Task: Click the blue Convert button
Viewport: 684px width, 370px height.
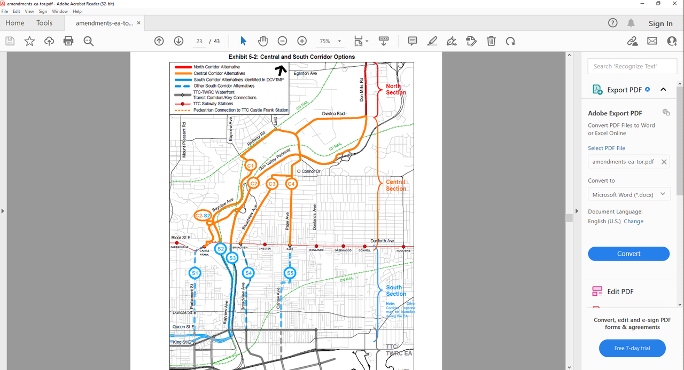Action: [x=628, y=254]
